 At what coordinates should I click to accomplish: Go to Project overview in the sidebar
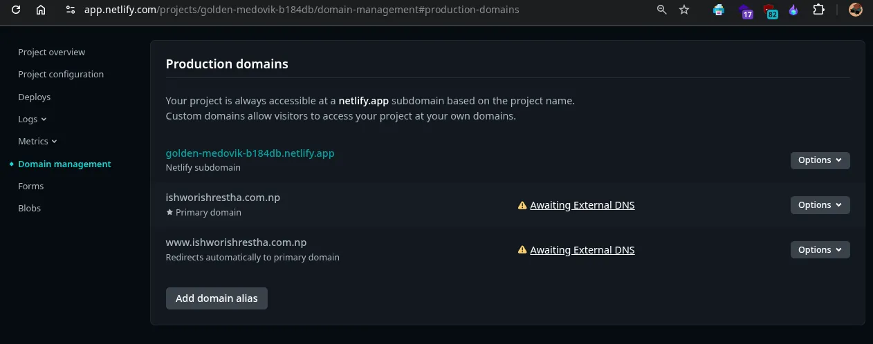pos(52,52)
